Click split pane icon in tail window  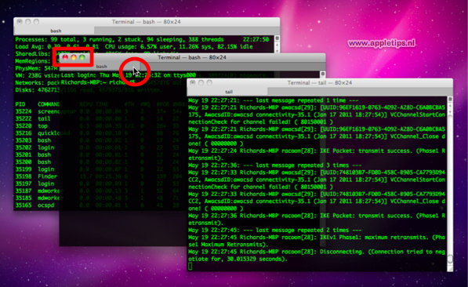click(450, 99)
